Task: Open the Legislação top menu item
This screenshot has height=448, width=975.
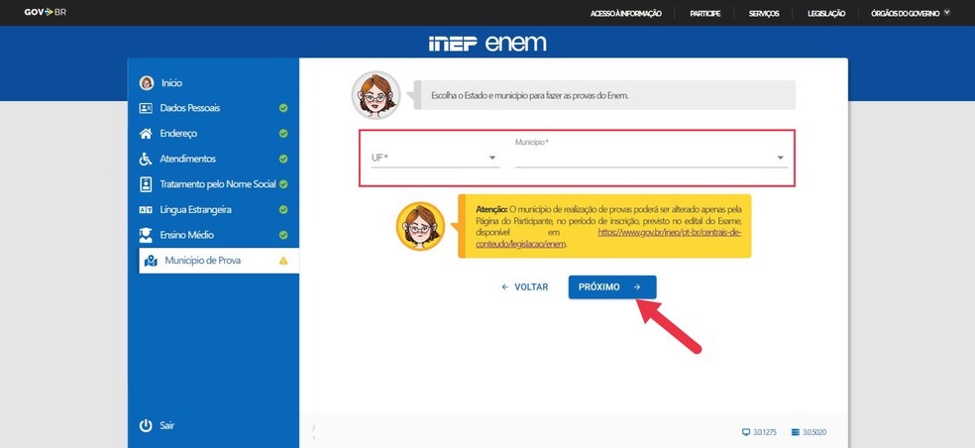Action: [x=825, y=13]
